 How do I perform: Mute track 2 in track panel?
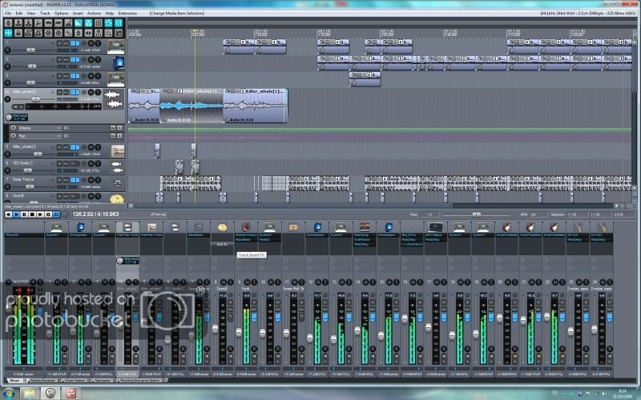pyautogui.click(x=91, y=59)
